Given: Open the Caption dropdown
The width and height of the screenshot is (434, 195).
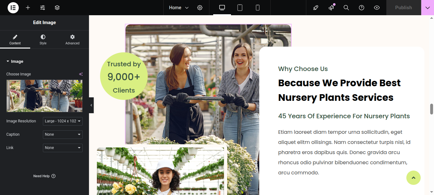Looking at the screenshot, I should coord(63,134).
